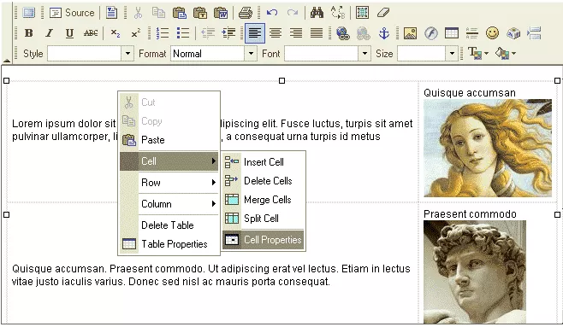Click the Source view button
The width and height of the screenshot is (563, 327).
coord(72,13)
